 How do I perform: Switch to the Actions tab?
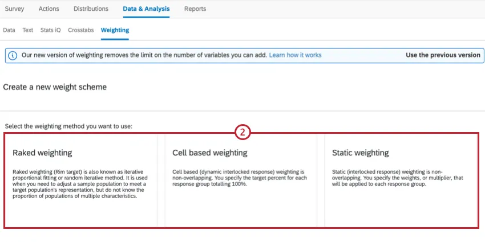[x=49, y=9]
